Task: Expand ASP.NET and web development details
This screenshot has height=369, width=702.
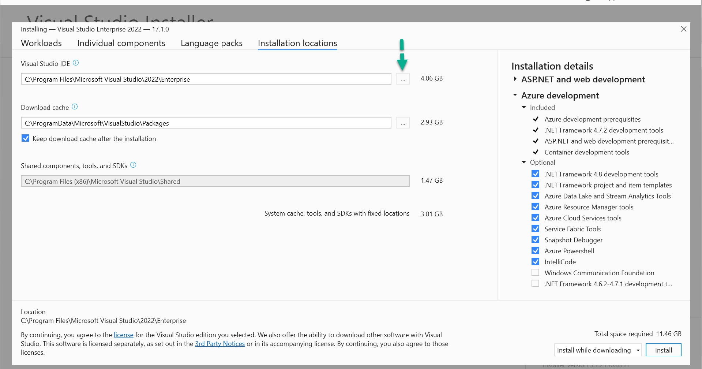Action: pyautogui.click(x=515, y=79)
